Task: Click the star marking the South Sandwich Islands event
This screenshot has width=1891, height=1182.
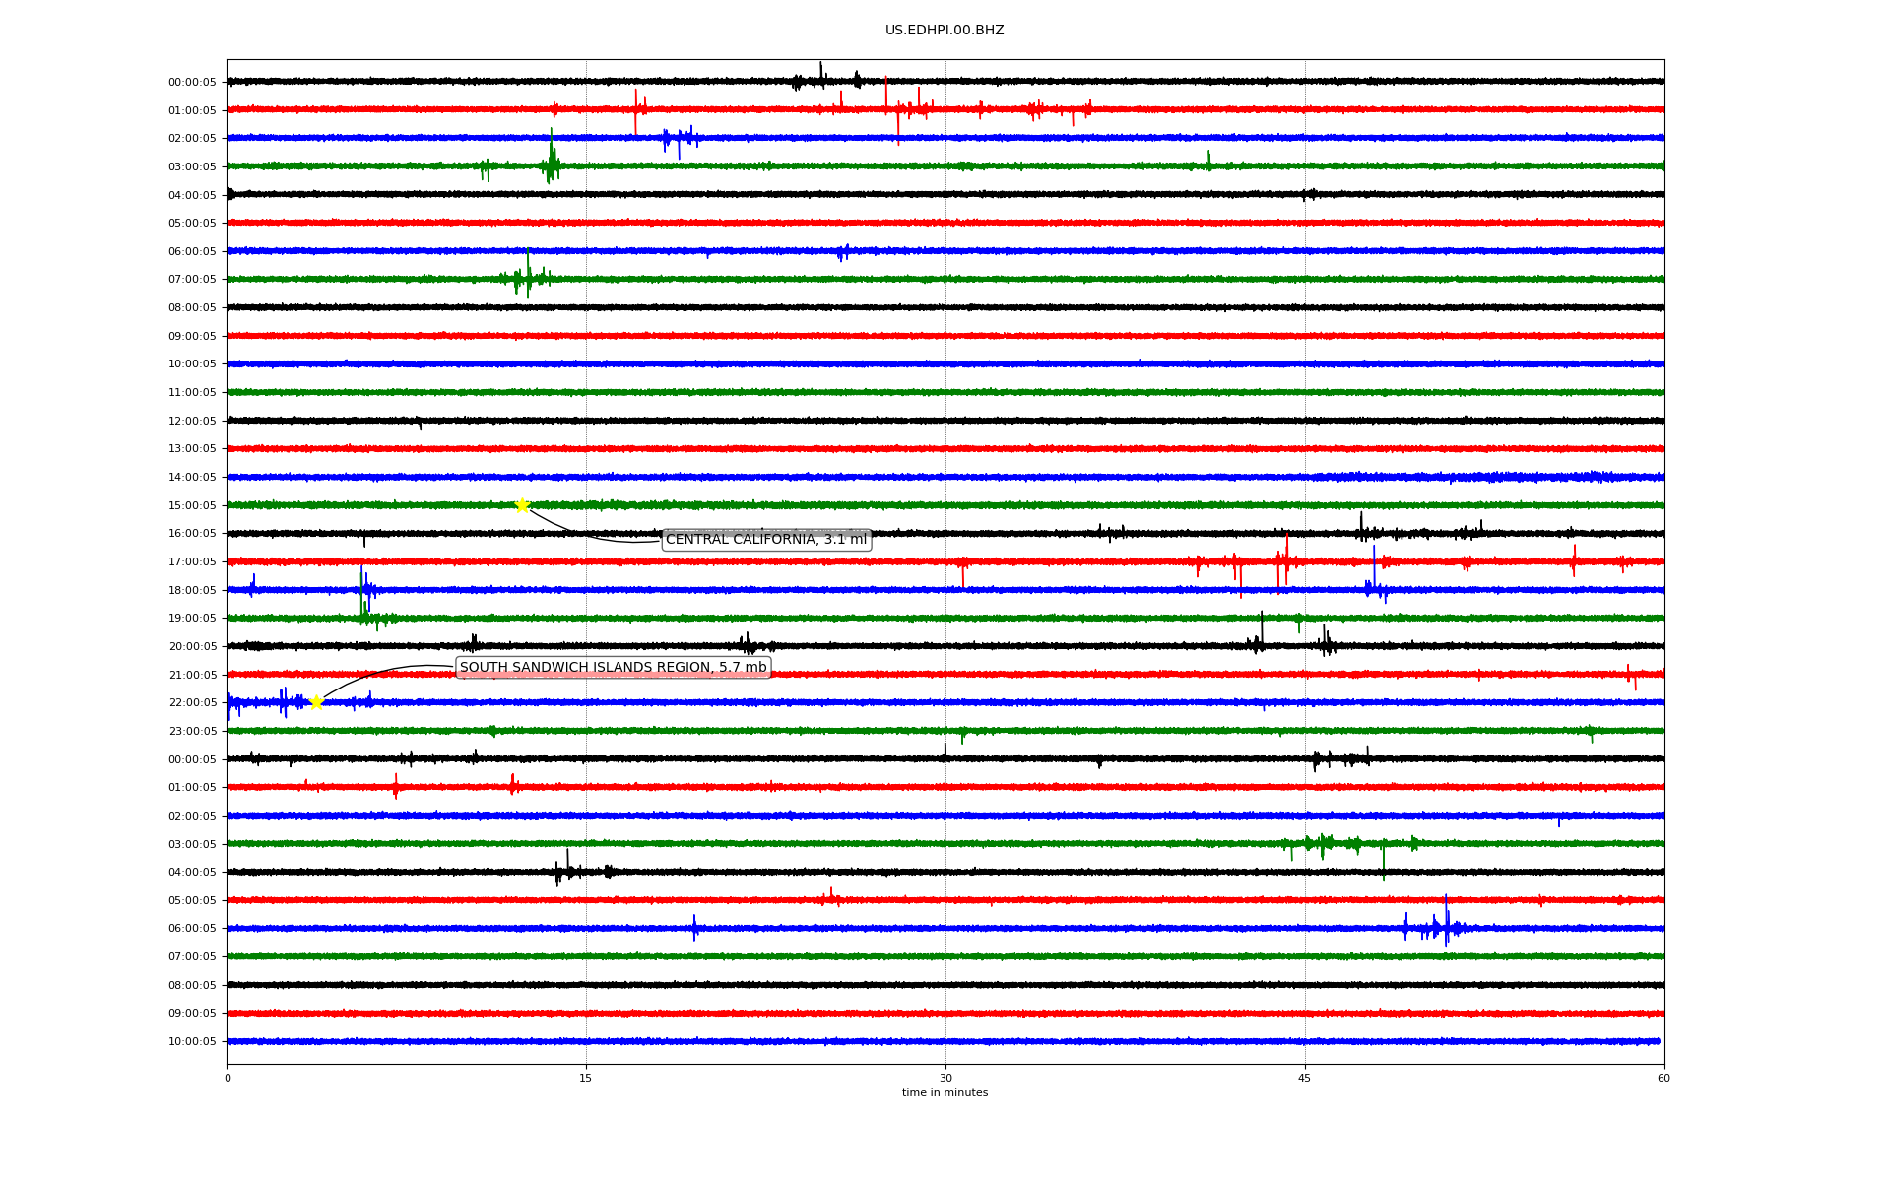Action: [x=317, y=702]
